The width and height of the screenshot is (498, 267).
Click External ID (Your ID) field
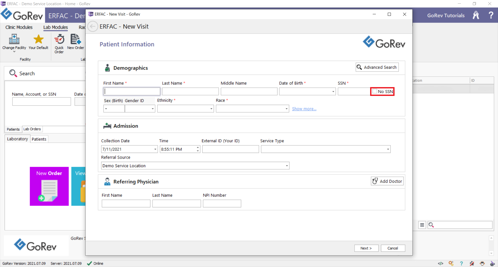coord(231,149)
